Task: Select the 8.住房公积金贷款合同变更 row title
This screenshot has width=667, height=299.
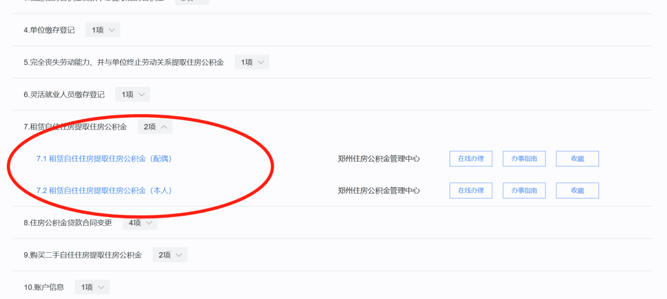Action: (x=68, y=223)
